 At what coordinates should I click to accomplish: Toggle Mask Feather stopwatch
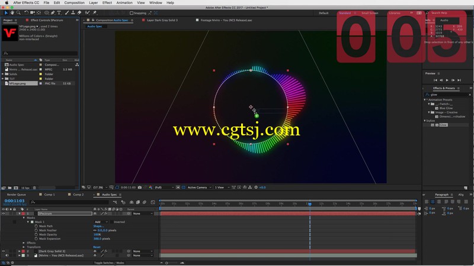pyautogui.click(x=36, y=230)
